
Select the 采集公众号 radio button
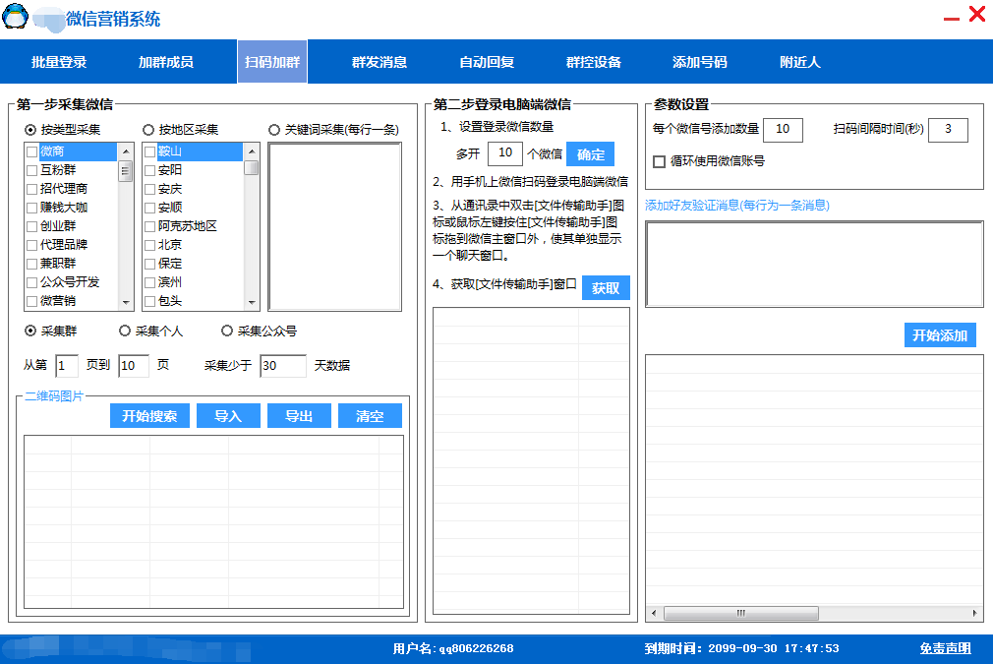(227, 331)
